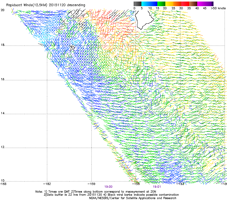Screen dimensions: 227x200
Task: Click the blue 10-15 knots color segment
Action: [153, 4]
